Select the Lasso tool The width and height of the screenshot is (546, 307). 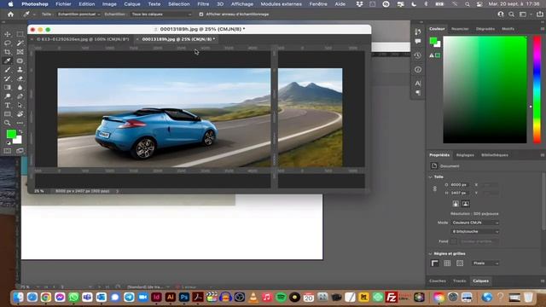(8, 43)
